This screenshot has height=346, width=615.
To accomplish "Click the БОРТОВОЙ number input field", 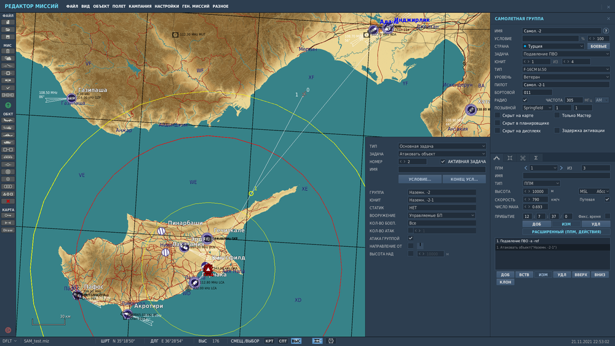I will 537,92.
